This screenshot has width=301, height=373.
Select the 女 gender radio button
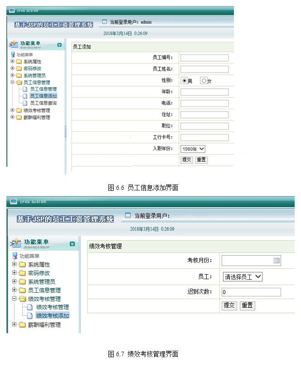[204, 81]
